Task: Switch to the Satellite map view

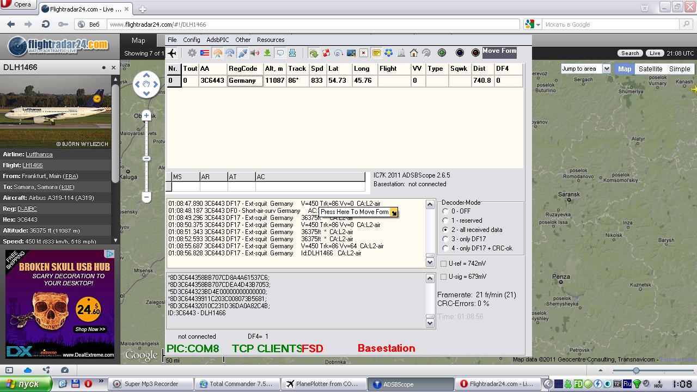Action: click(650, 69)
